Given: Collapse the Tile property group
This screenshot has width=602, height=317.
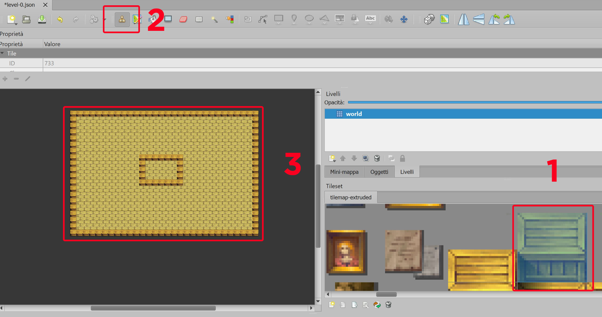Looking at the screenshot, I should (x=2, y=53).
